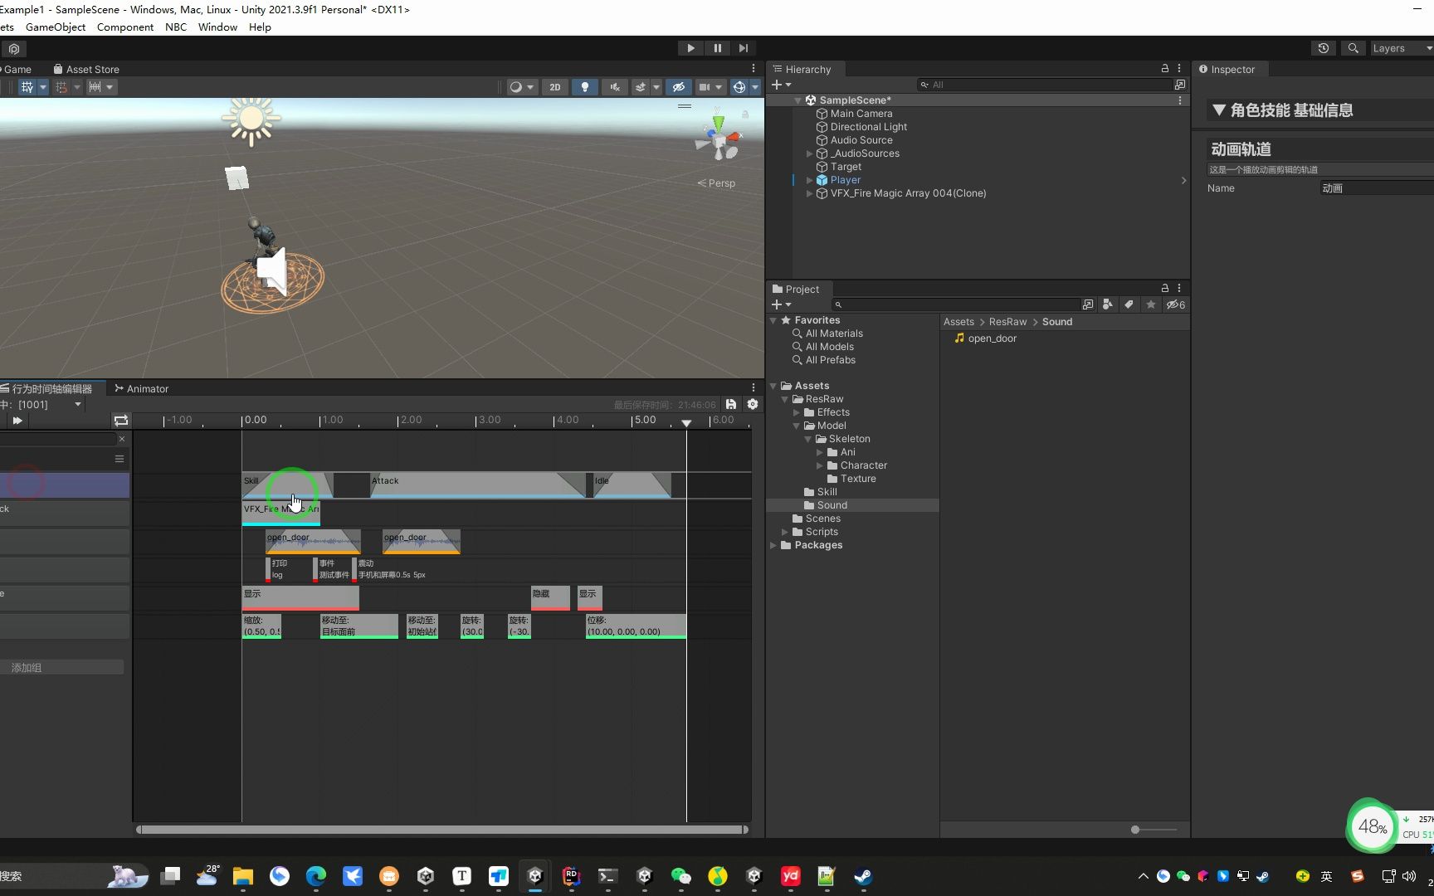Image resolution: width=1434 pixels, height=896 pixels.
Task: Click ResRaw in the Project breadcrumb
Action: (x=1007, y=322)
